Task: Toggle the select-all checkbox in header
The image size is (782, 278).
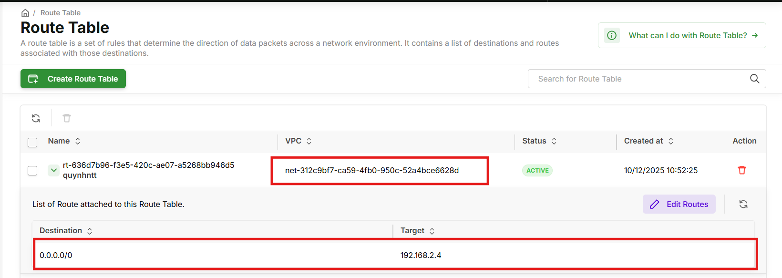Action: 32,142
